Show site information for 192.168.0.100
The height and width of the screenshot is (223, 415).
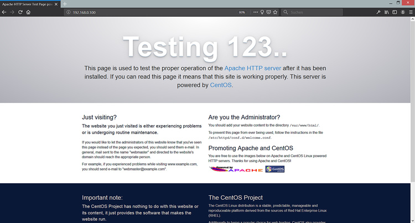68,12
